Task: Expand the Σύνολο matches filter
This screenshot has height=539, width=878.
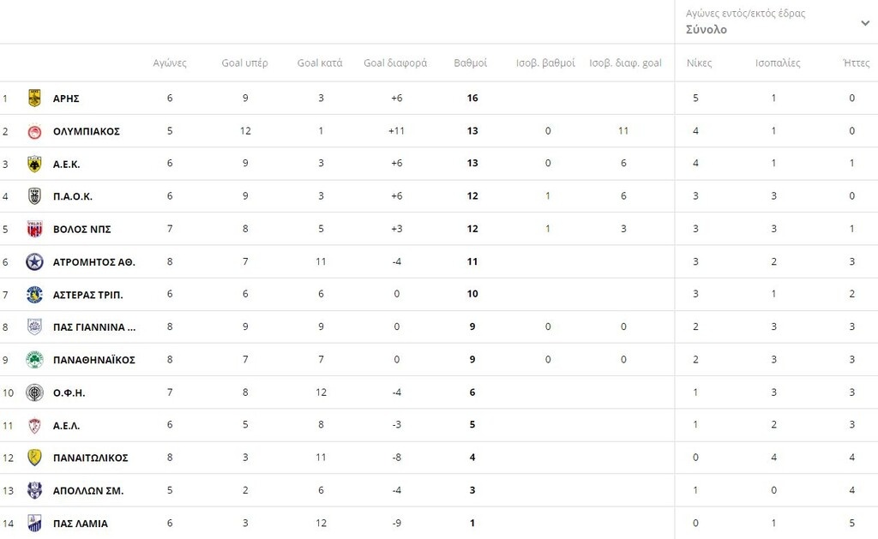Action: [707, 29]
